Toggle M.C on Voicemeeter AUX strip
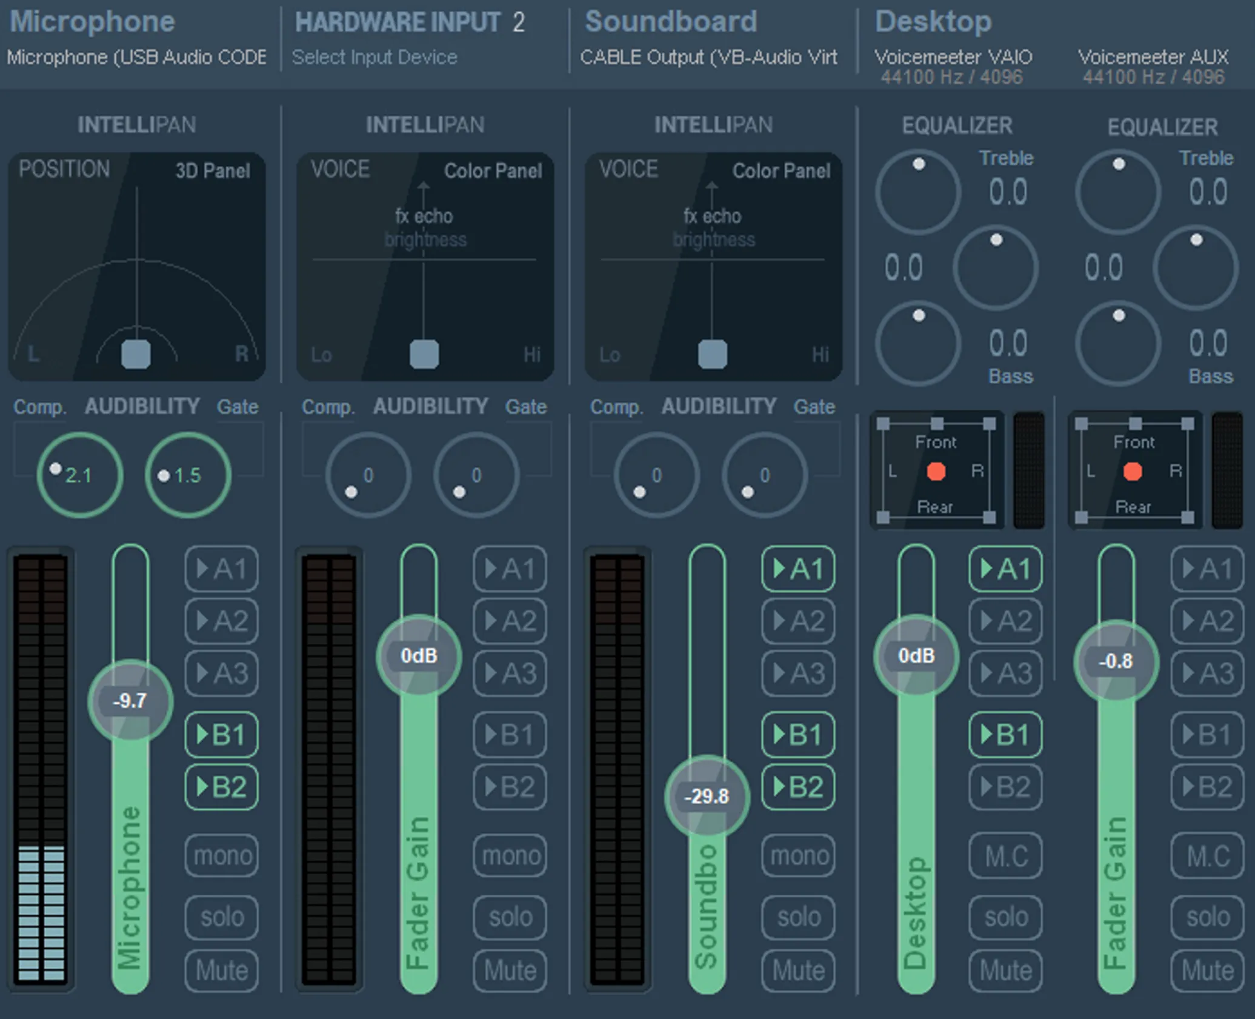1255x1019 pixels. (1208, 855)
